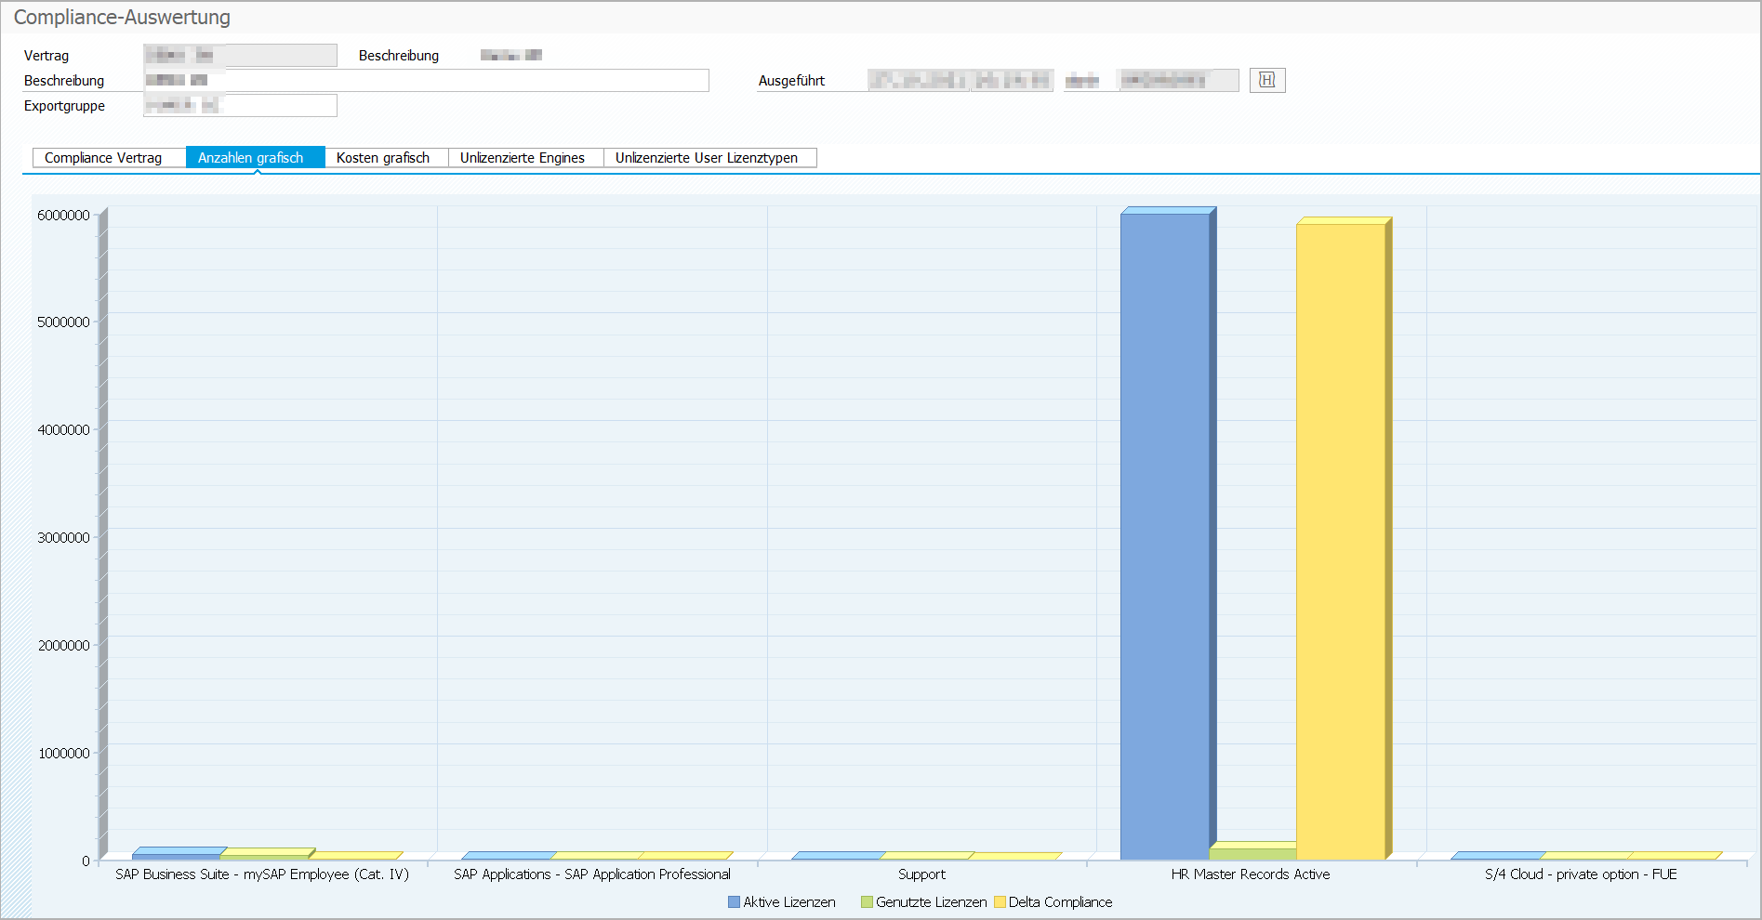Screen dimensions: 1762x920
Task: Click the Compliance-Auswertung title text
Action: pyautogui.click(x=122, y=18)
